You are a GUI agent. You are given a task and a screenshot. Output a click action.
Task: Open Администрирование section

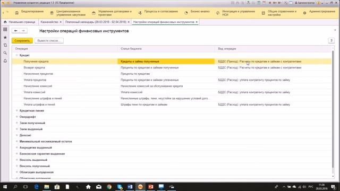pyautogui.click(x=319, y=13)
